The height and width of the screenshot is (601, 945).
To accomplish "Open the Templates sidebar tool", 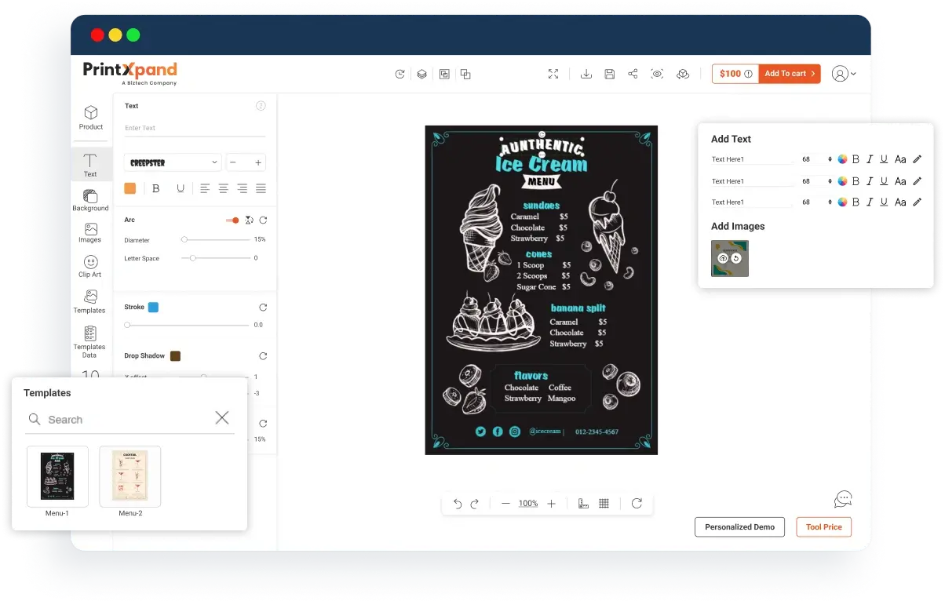I will (x=90, y=301).
